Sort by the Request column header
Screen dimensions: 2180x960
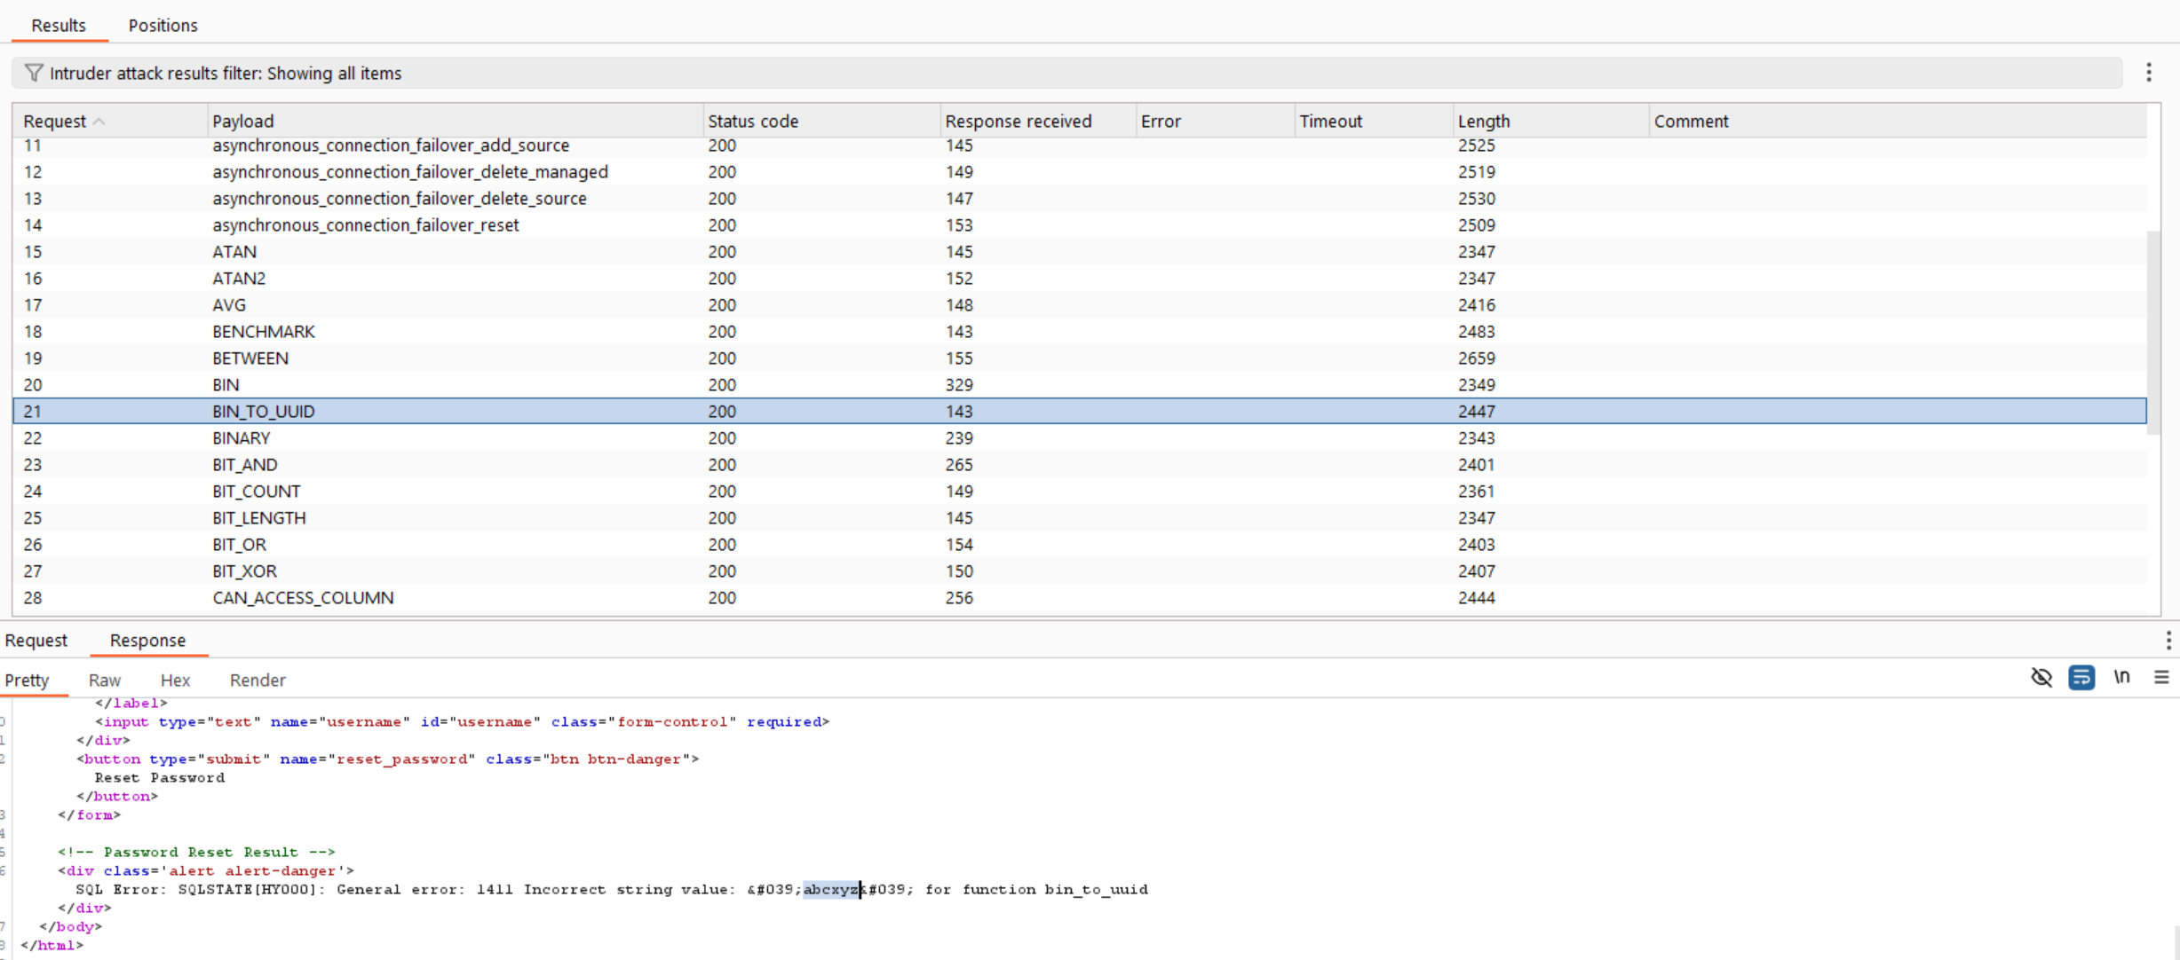(x=109, y=121)
